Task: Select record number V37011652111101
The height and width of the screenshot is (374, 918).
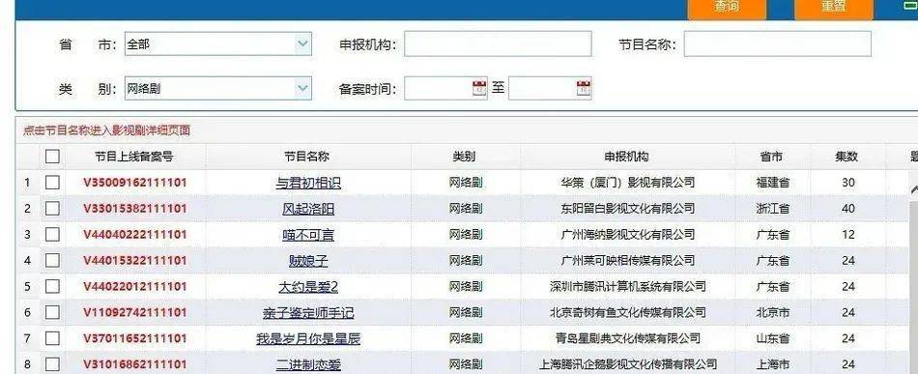Action: pyautogui.click(x=134, y=338)
